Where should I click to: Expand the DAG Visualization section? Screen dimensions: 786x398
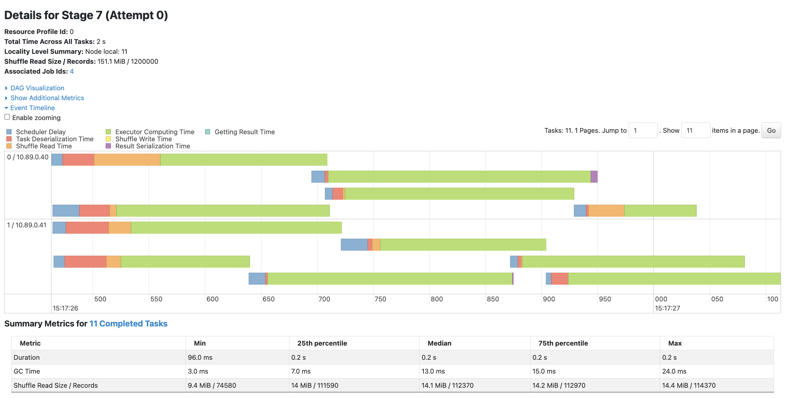[37, 88]
